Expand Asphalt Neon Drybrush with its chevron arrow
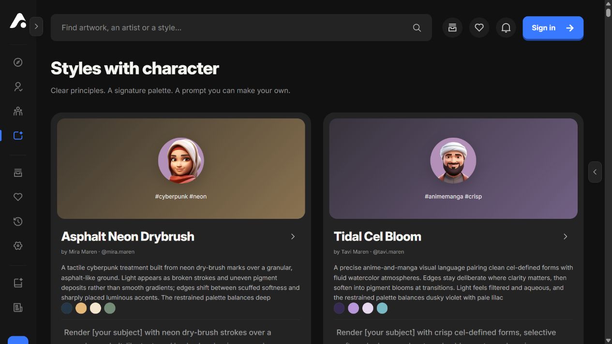Image resolution: width=612 pixels, height=344 pixels. 293,236
